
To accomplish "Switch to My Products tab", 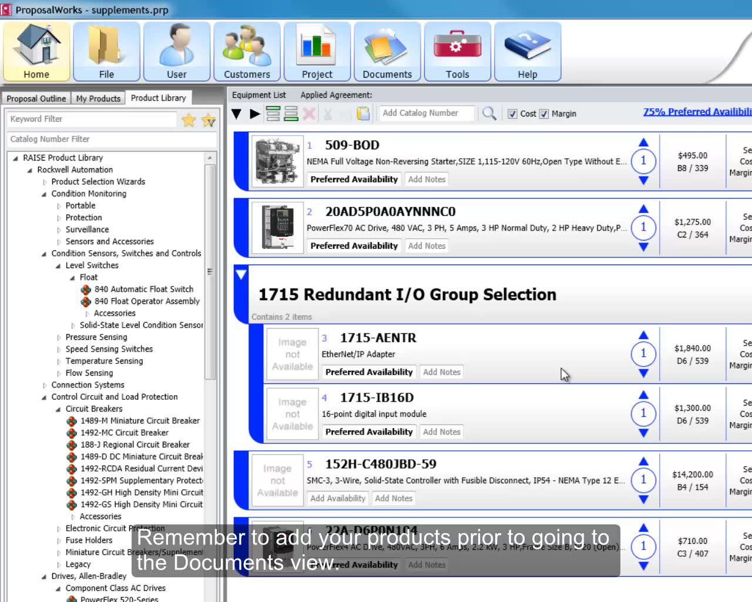I will pyautogui.click(x=98, y=99).
